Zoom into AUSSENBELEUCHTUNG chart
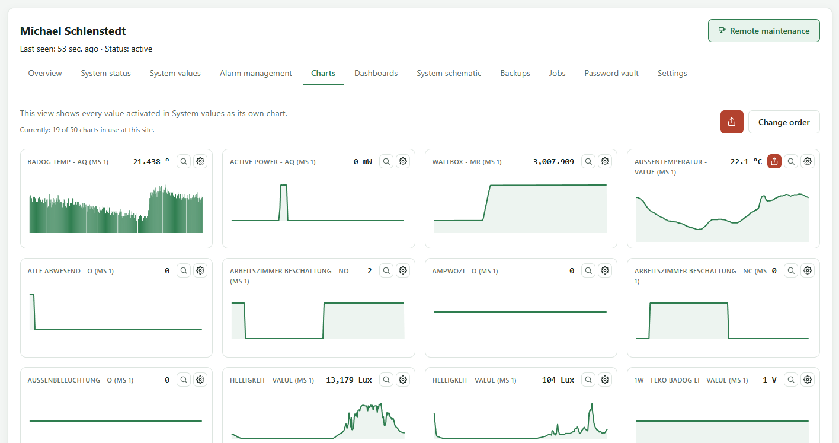Screen dimensions: 839x443 coord(184,380)
